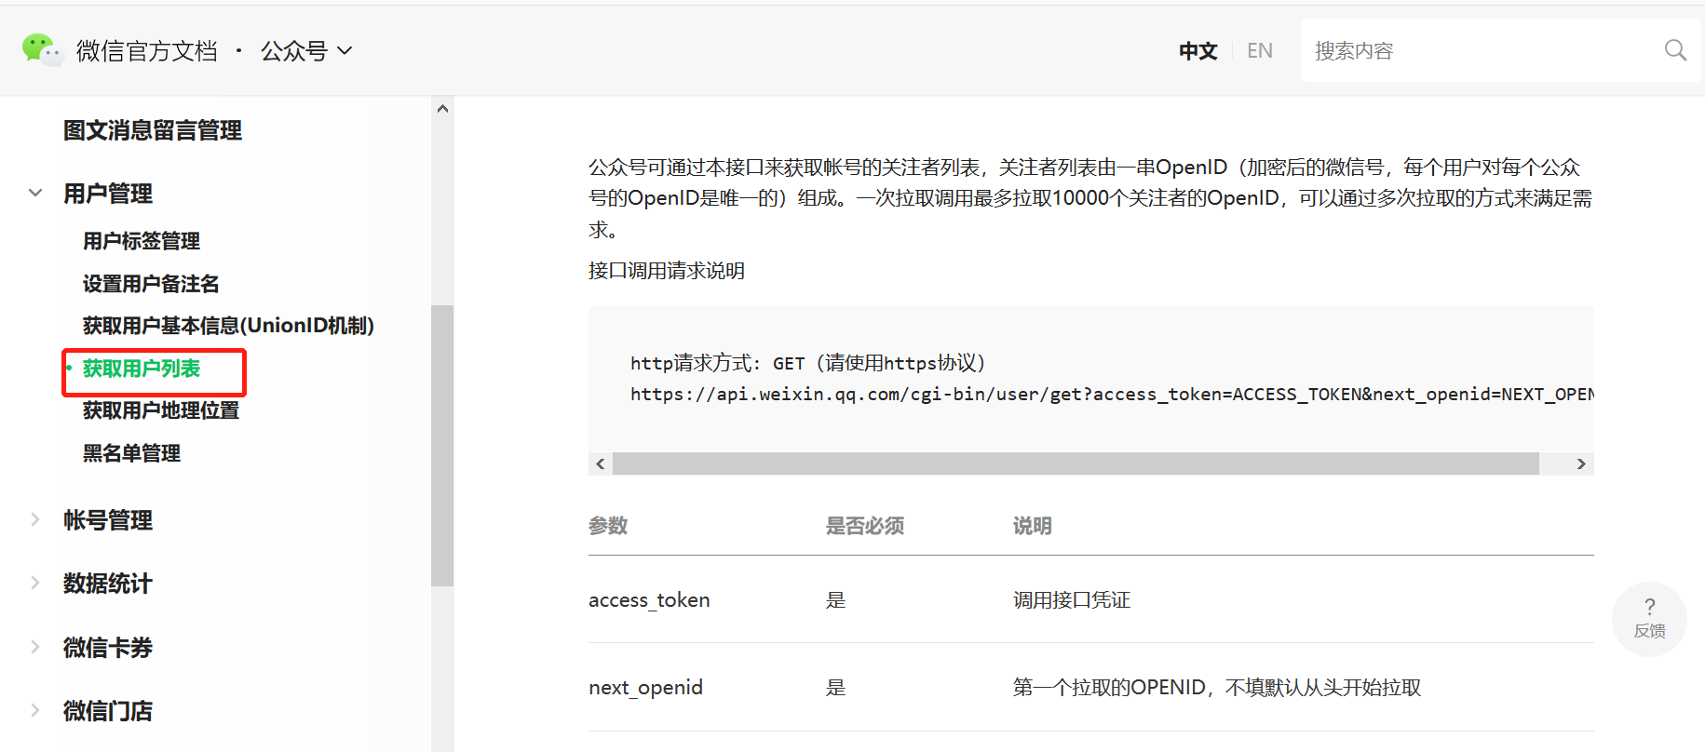Expand the 帐号管理 section chevron

pyautogui.click(x=35, y=519)
